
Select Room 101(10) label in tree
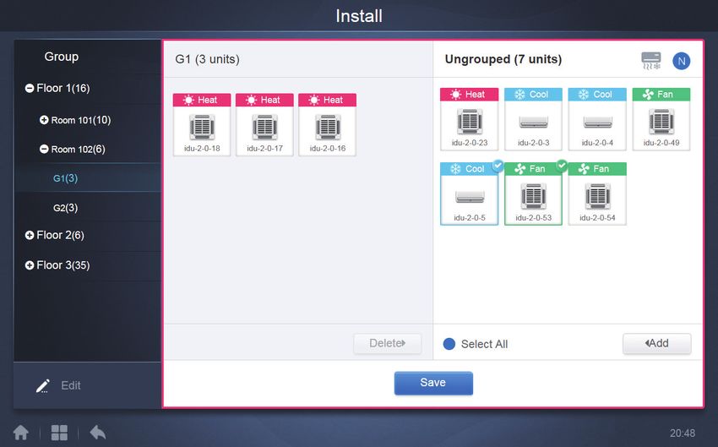point(81,120)
